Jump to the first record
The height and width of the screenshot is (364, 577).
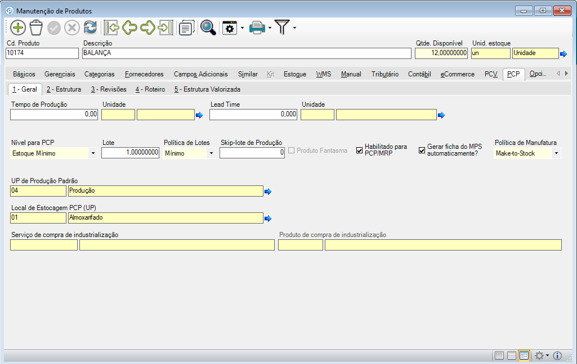point(111,28)
